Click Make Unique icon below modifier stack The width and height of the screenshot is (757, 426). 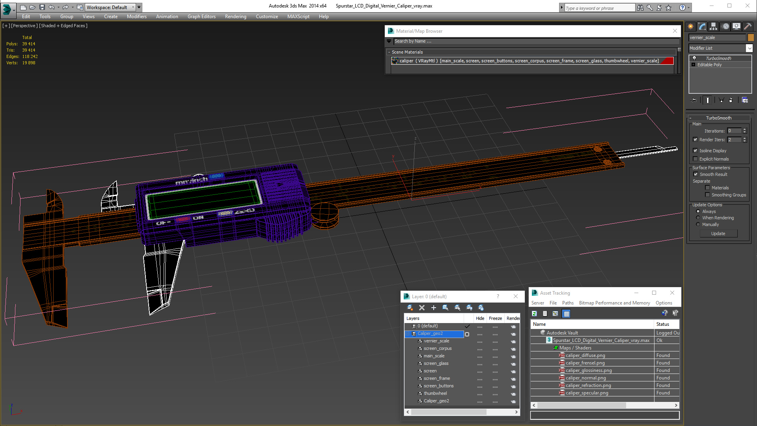click(721, 100)
